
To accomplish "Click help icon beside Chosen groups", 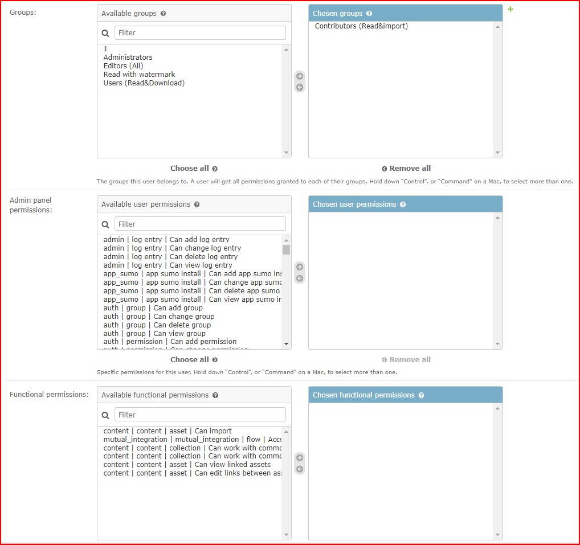I will tap(369, 14).
